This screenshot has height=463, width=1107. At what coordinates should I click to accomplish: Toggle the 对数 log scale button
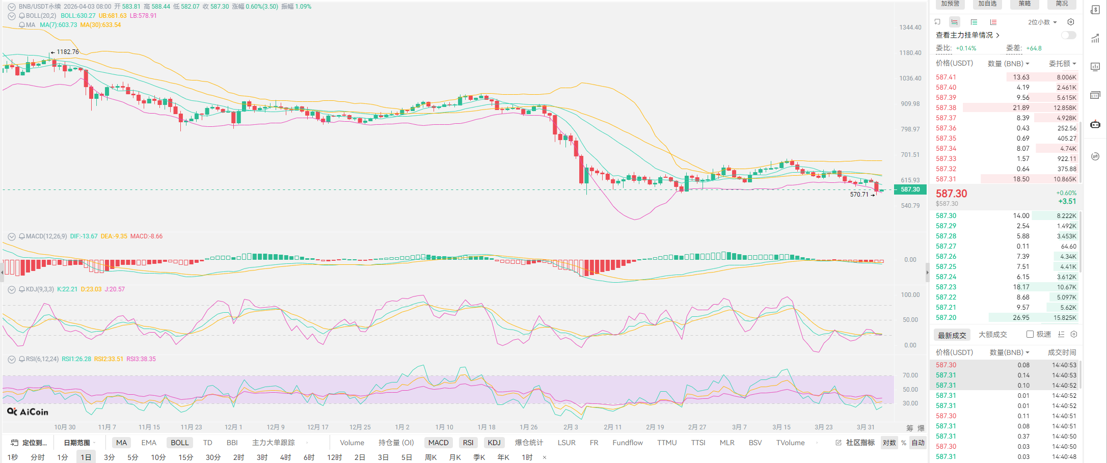pos(889,443)
